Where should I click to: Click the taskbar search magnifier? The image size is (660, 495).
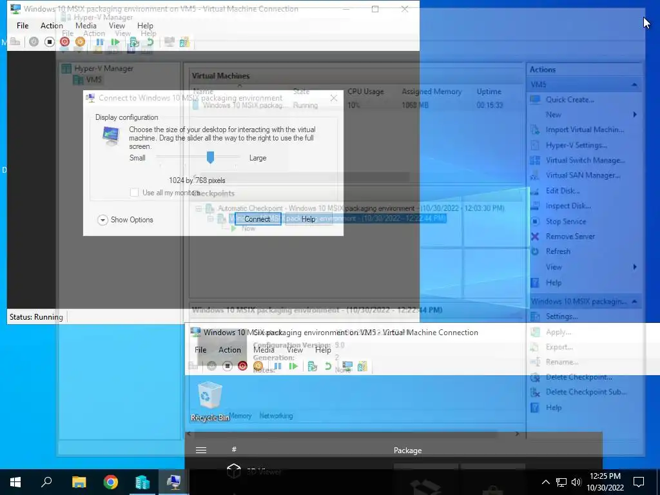pyautogui.click(x=46, y=482)
